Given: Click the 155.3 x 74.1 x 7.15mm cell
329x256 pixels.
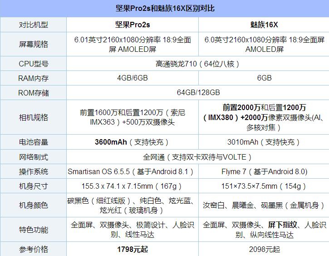Looking at the screenshot, I should click(x=133, y=186).
